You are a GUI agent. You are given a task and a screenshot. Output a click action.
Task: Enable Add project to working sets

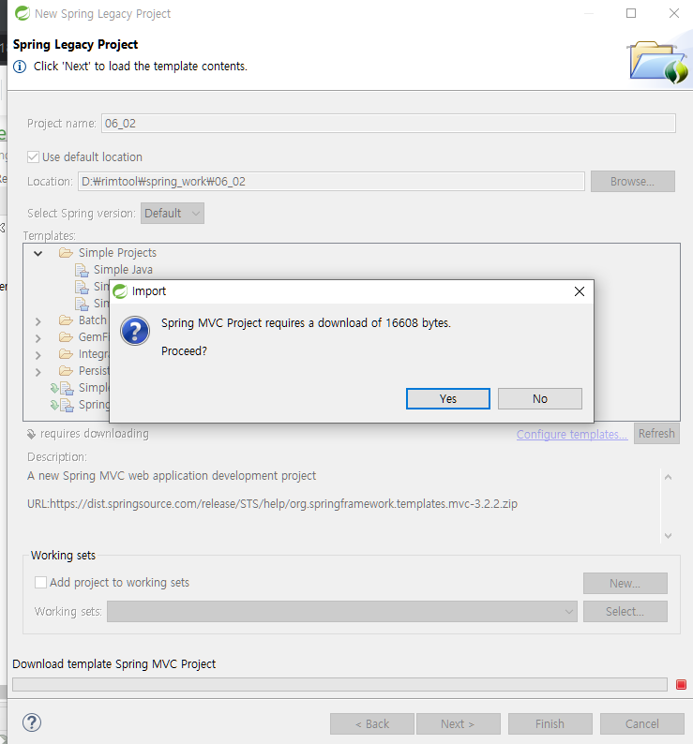point(41,582)
